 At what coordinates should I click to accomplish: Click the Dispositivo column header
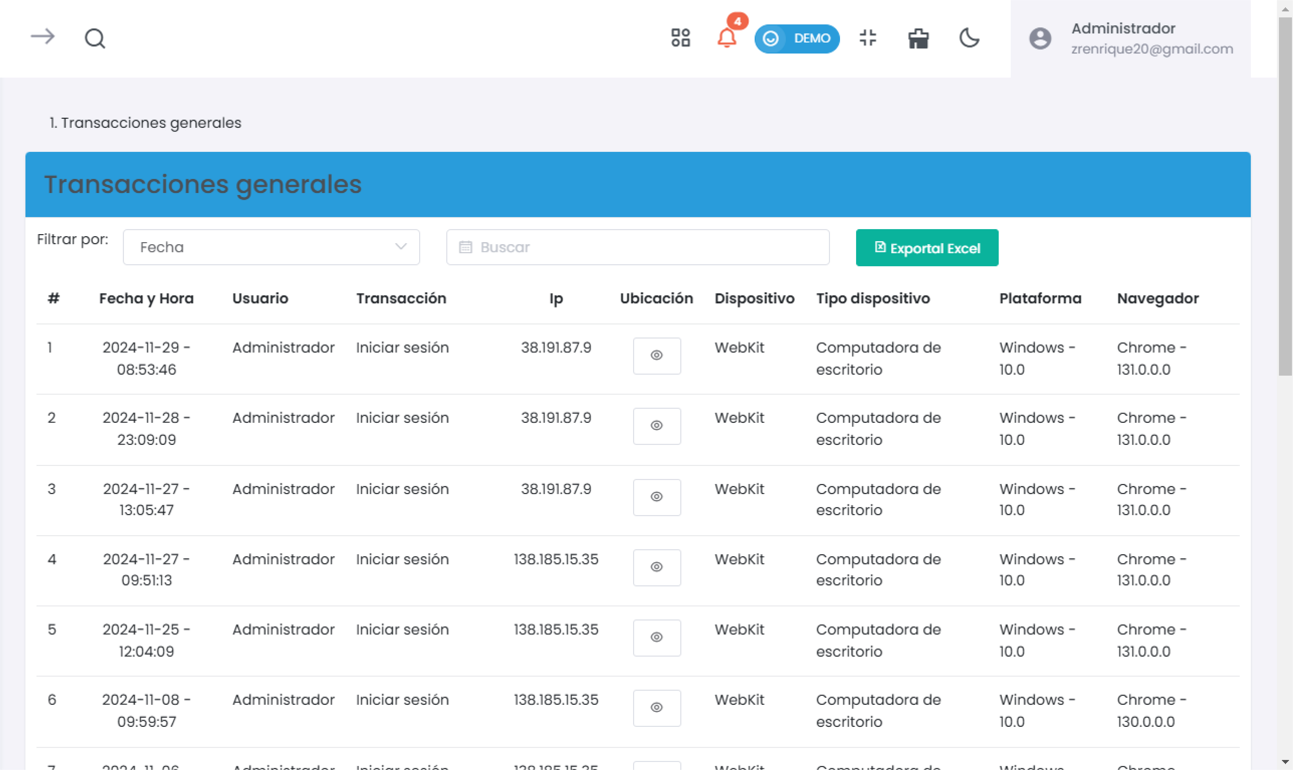(x=754, y=298)
